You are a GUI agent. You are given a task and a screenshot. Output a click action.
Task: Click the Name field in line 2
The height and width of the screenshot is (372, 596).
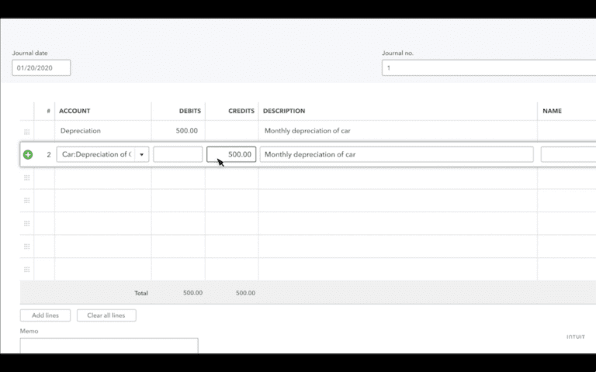pyautogui.click(x=568, y=154)
